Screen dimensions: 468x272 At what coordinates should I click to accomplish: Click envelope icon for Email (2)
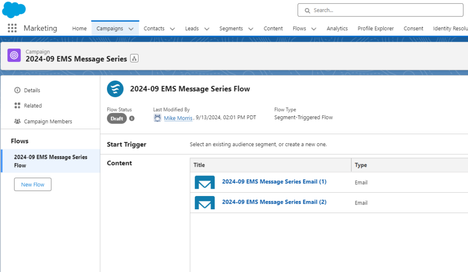(x=204, y=202)
